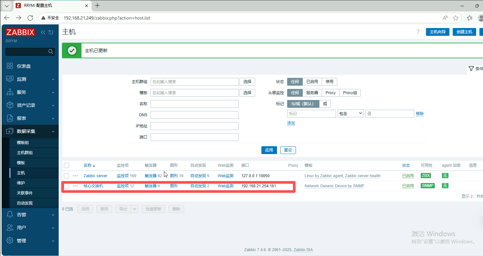Click the help question mark icon
This screenshot has width=483, height=256.
pyautogui.click(x=418, y=32)
